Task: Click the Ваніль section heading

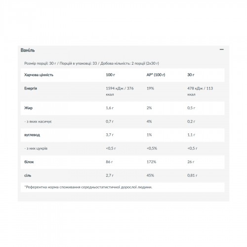Action: pos(28,50)
